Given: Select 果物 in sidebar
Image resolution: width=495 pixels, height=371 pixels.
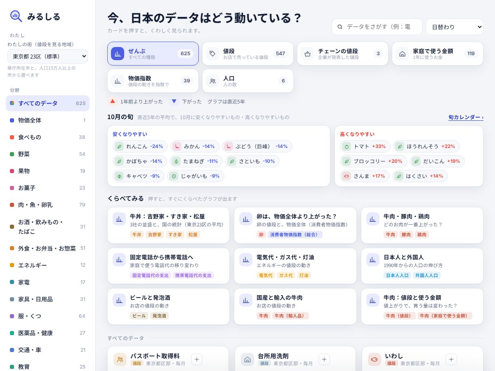Looking at the screenshot, I should [47, 171].
